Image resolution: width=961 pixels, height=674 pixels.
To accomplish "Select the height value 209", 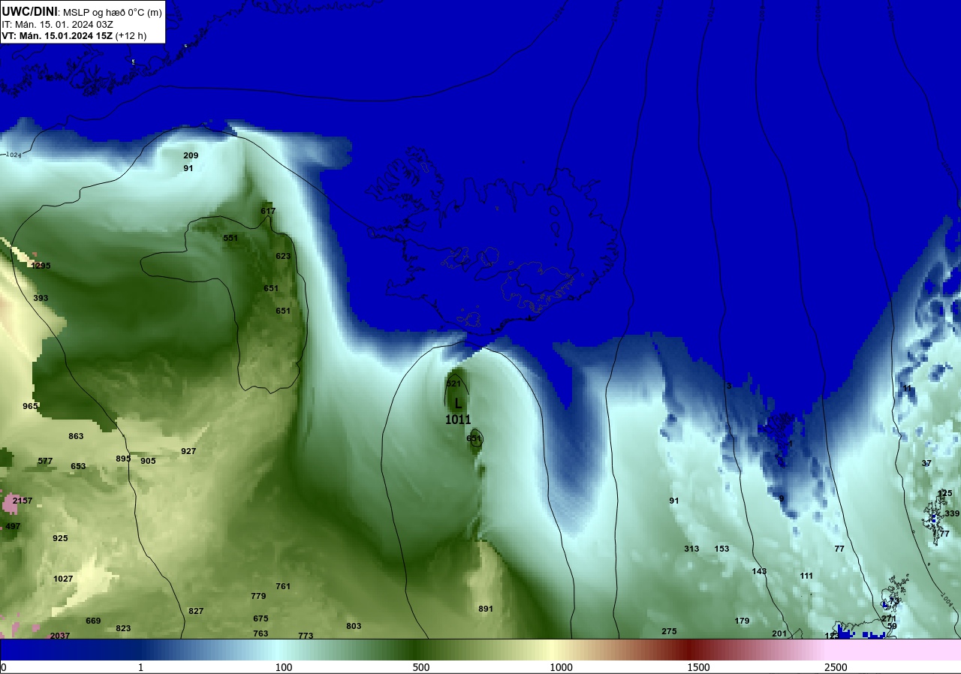I will pos(191,155).
